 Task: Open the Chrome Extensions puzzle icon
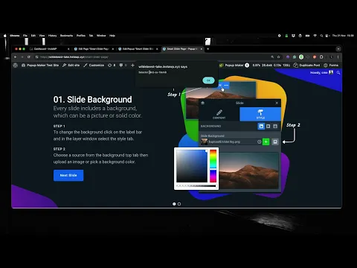[x=321, y=57]
